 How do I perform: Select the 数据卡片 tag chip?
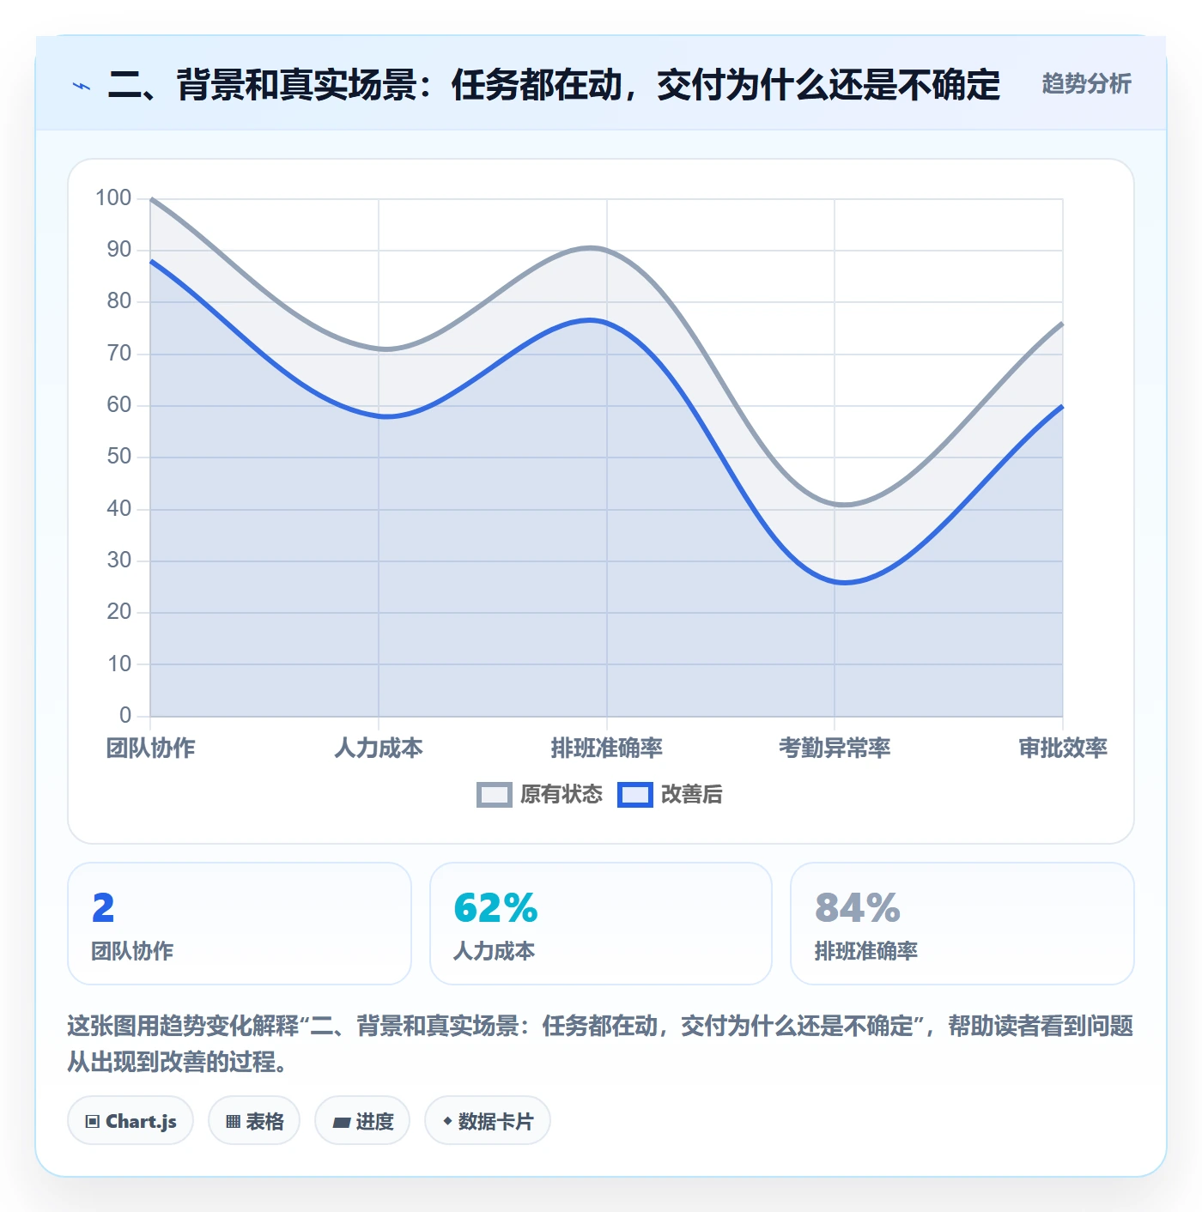click(488, 1121)
